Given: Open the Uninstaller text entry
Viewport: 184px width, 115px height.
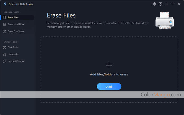Looking at the screenshot, I should point(13,54).
